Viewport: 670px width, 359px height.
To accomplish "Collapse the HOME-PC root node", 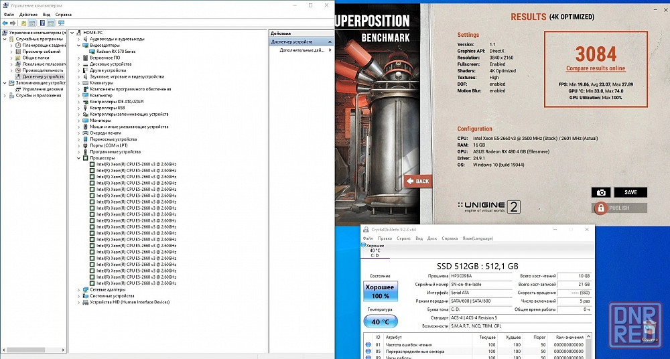I will (72, 32).
